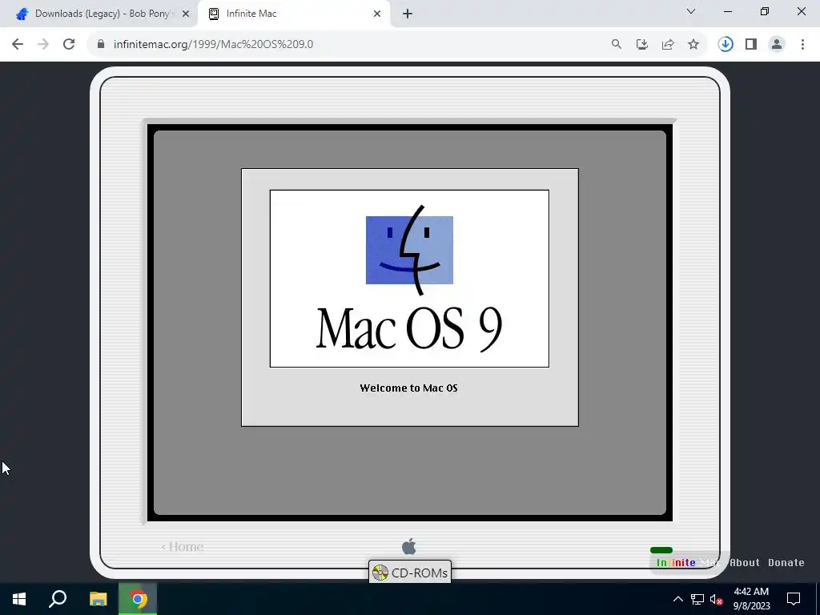View site security lock info
Screen dimensions: 820x615
pyautogui.click(x=101, y=44)
